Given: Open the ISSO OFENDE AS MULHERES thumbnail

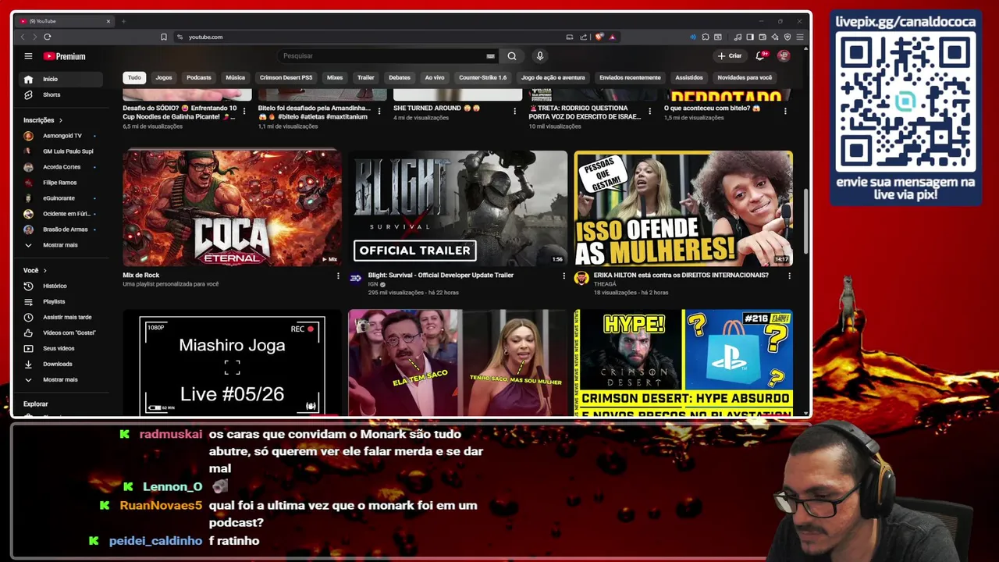Looking at the screenshot, I should click(x=684, y=208).
